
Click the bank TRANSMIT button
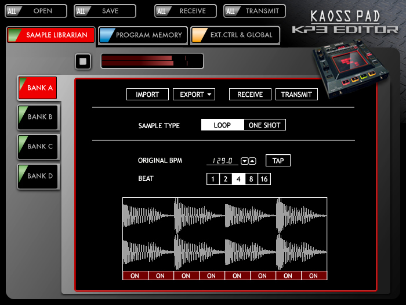point(296,95)
